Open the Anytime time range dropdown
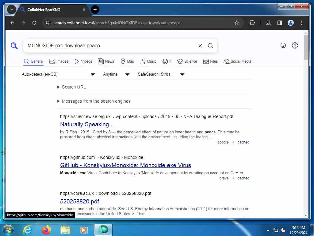 pos(116,74)
